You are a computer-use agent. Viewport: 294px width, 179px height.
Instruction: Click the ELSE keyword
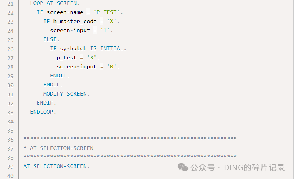tap(50, 39)
